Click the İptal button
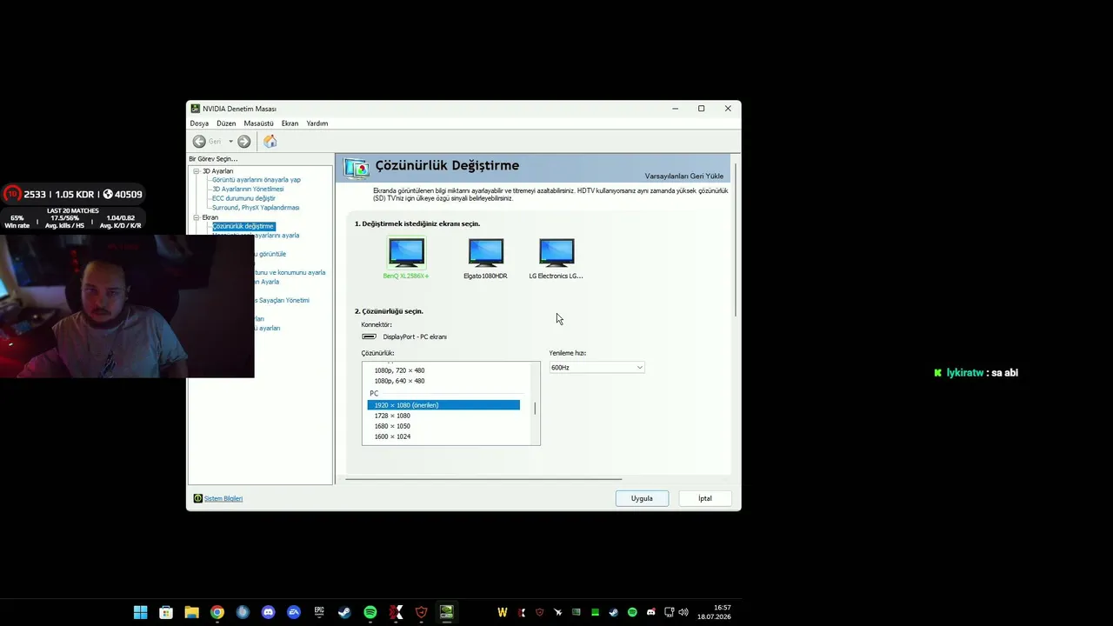 coord(705,498)
